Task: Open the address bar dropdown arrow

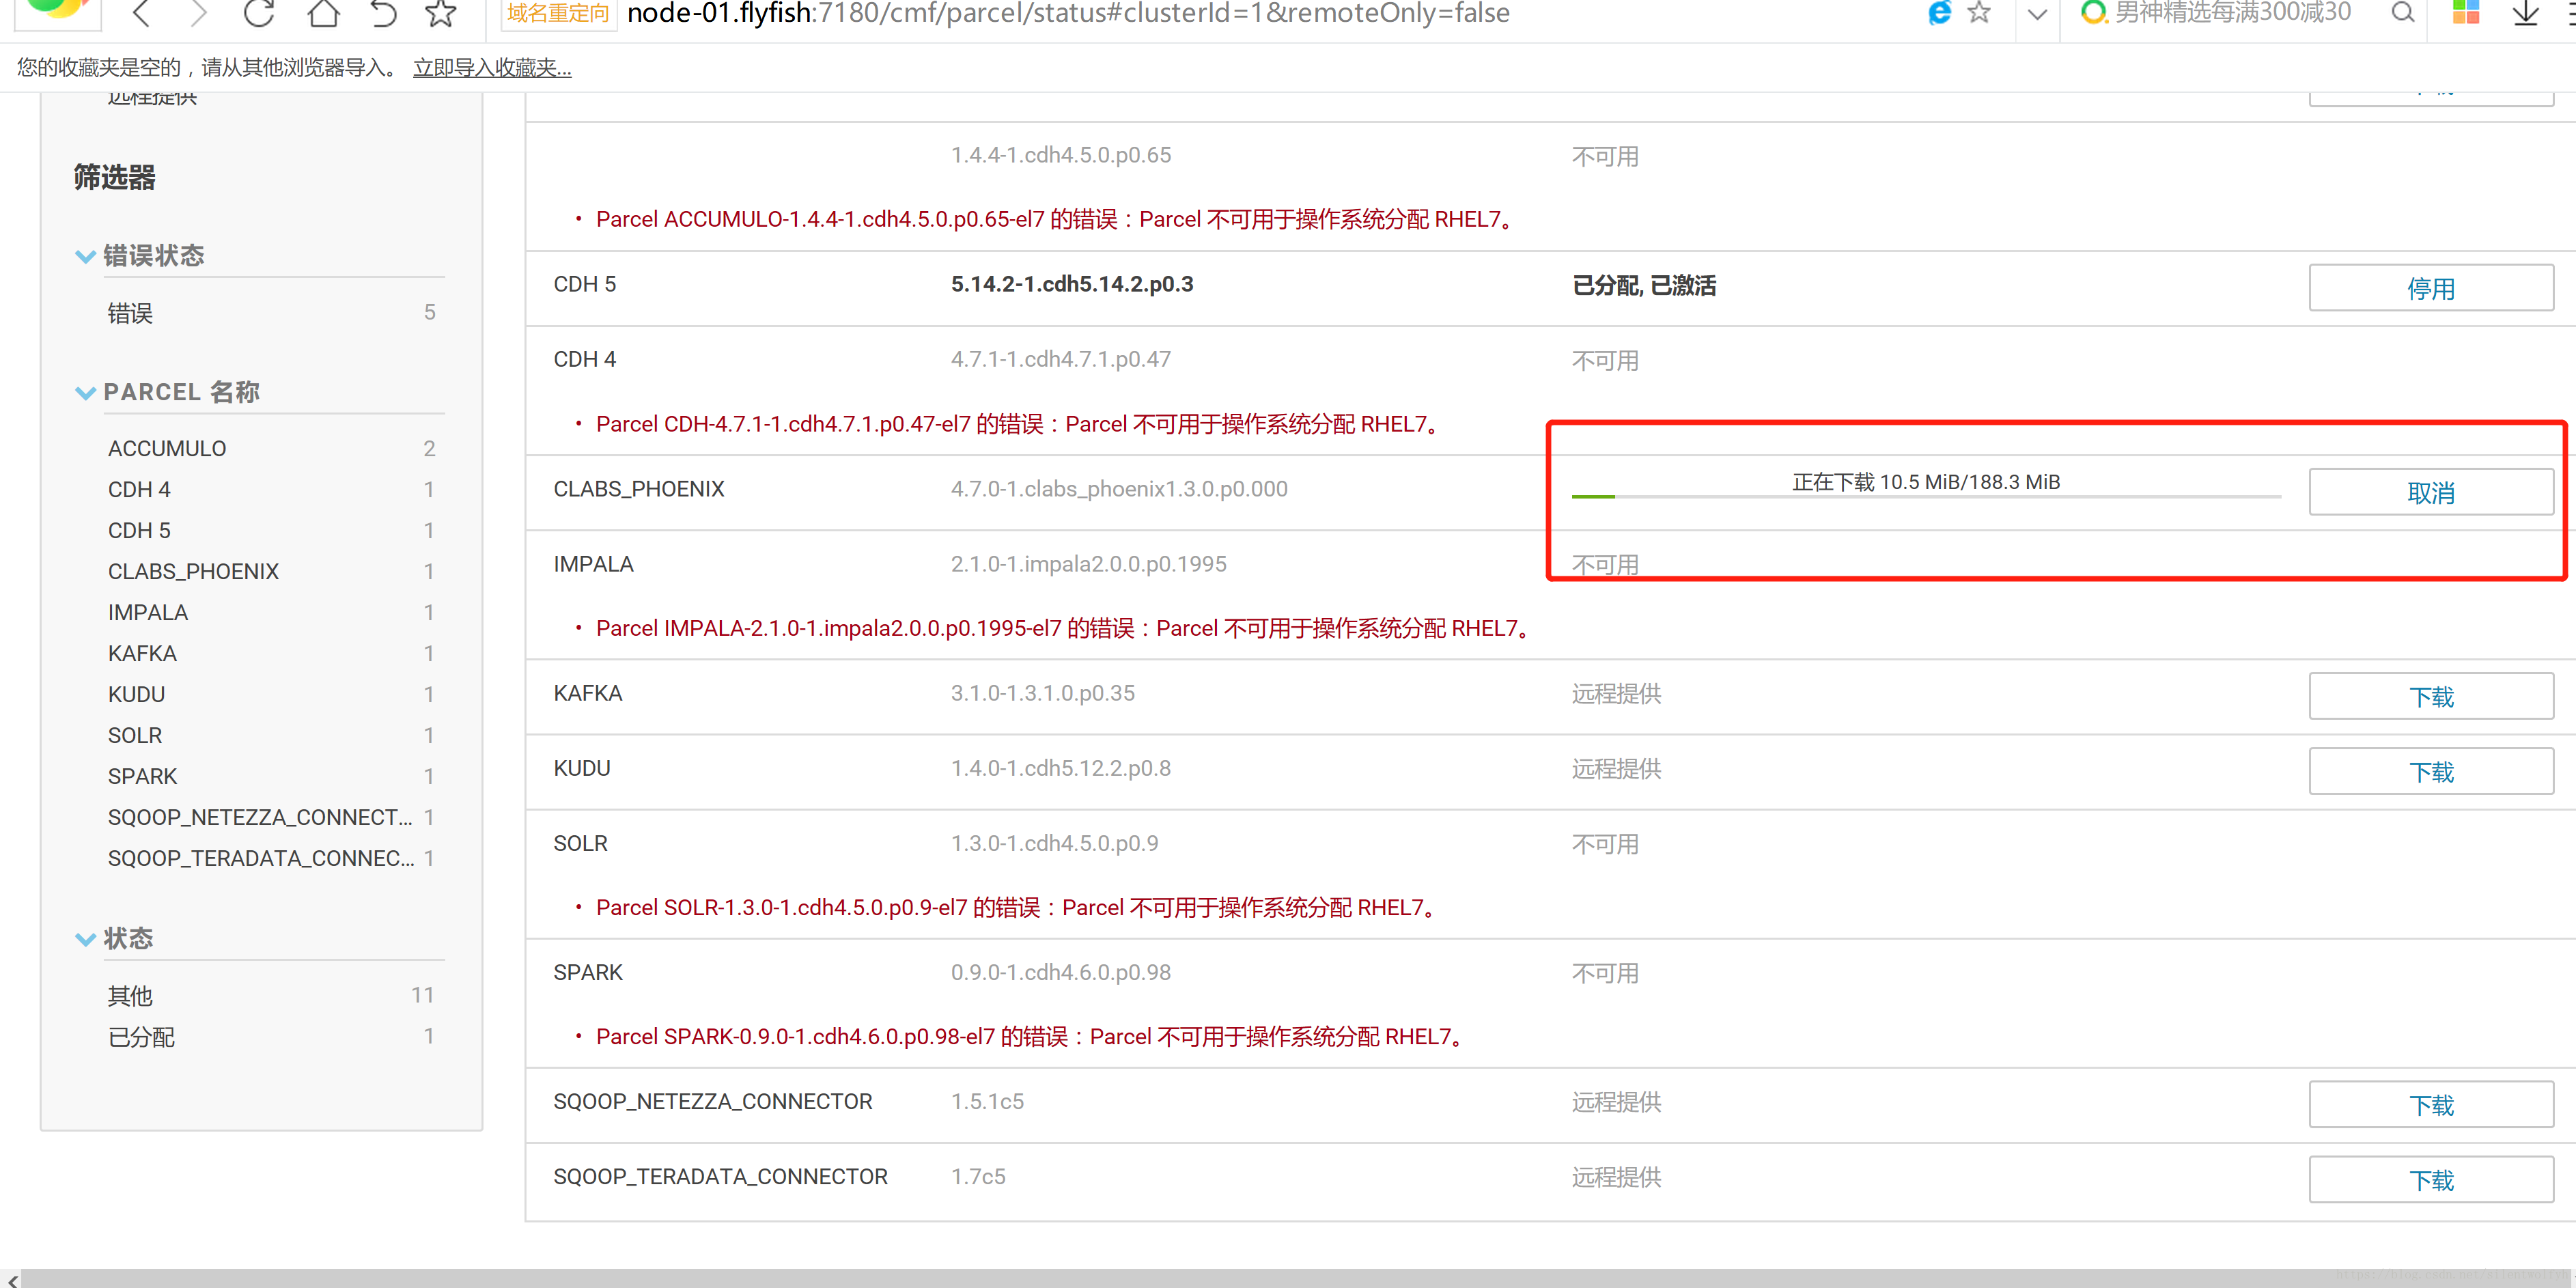Action: point(2037,14)
